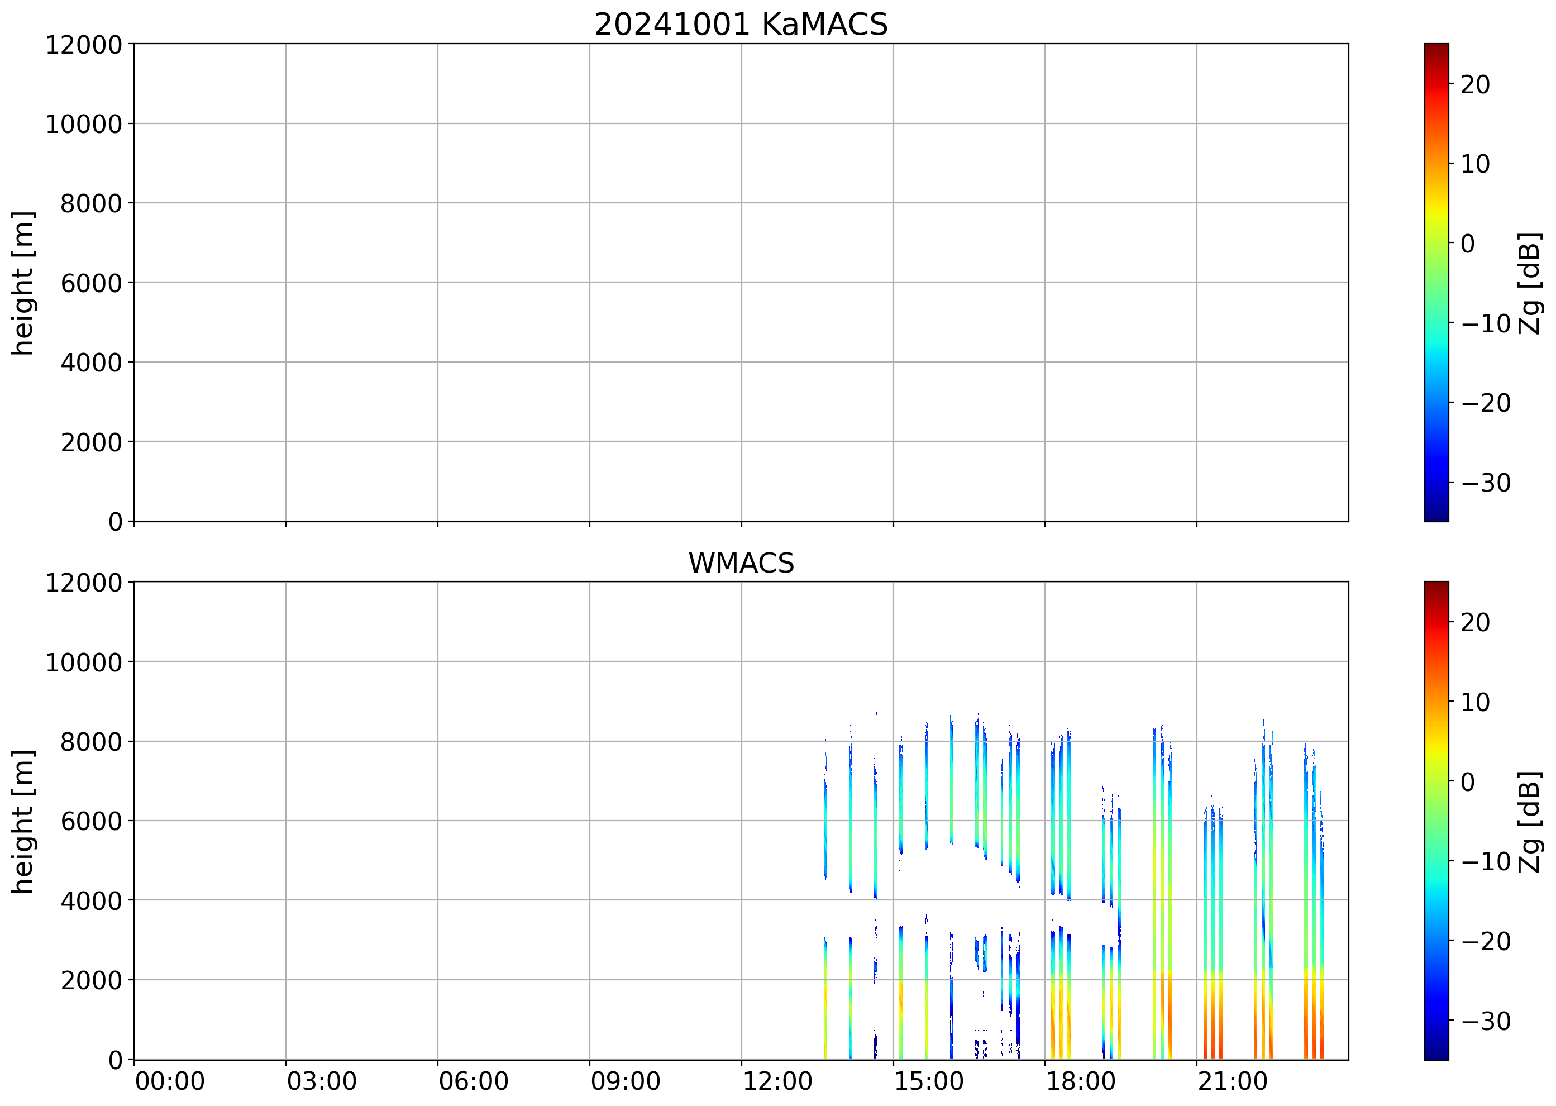Click the WMACS subplot title

click(x=741, y=563)
